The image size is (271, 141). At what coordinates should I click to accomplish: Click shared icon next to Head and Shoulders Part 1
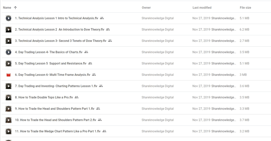pos(98,109)
